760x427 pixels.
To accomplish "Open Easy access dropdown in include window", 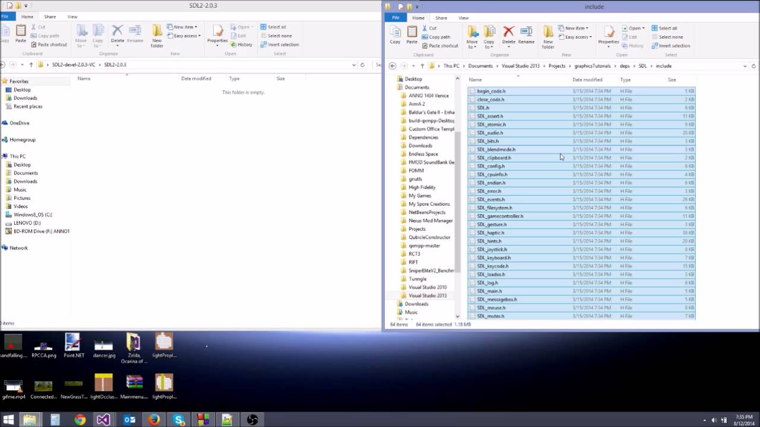I will pyautogui.click(x=575, y=37).
